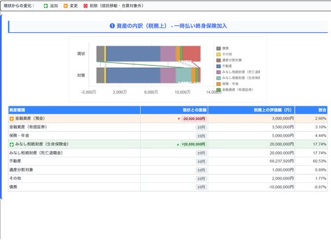Image resolution: width=331 pixels, height=240 pixels.
Task: Click the red segment of the 現状 bar
Action: tap(191, 54)
